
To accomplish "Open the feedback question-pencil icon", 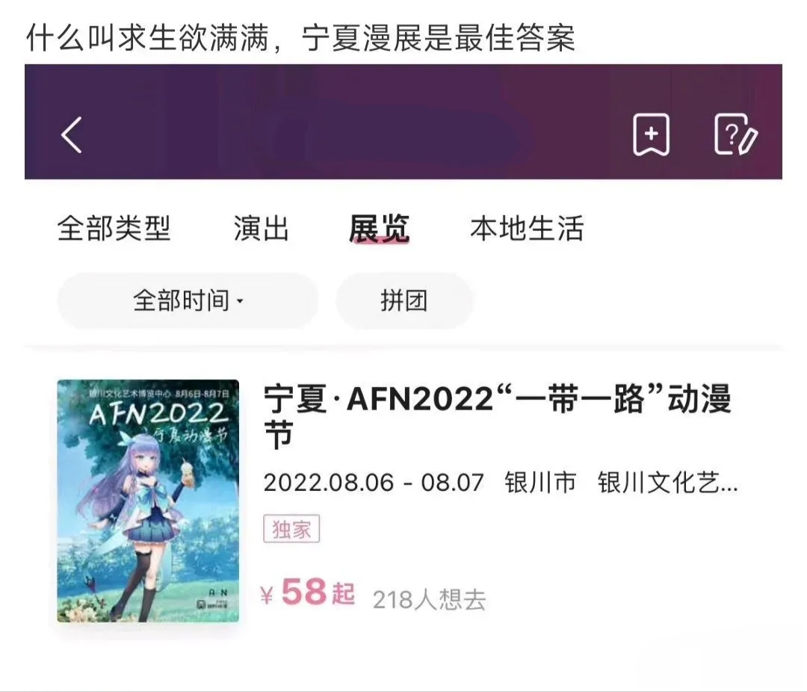I will click(x=735, y=135).
